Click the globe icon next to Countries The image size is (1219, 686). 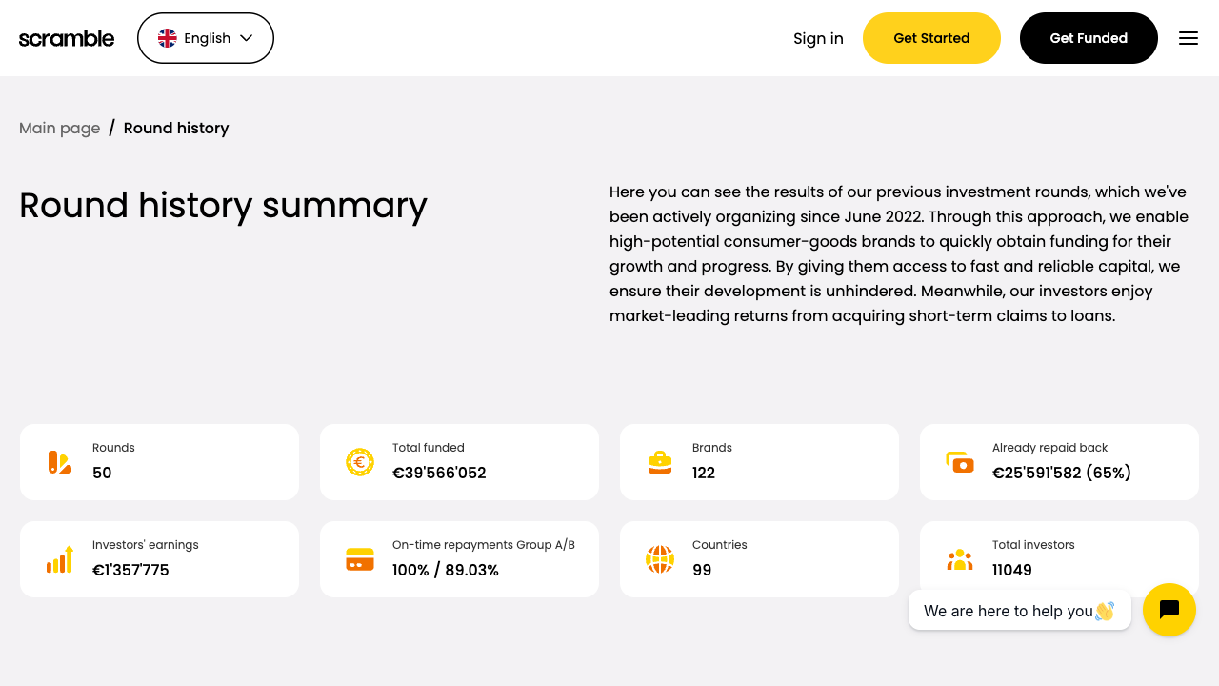tap(660, 559)
